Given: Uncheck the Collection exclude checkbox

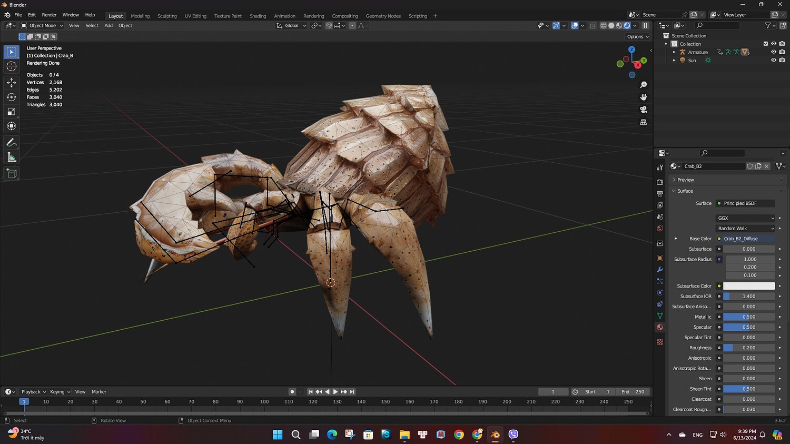Looking at the screenshot, I should point(766,44).
